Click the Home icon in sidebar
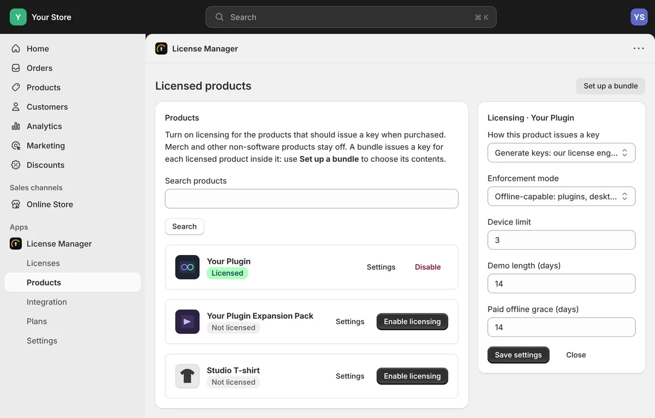Screen dimensions: 655x418 pos(16,49)
